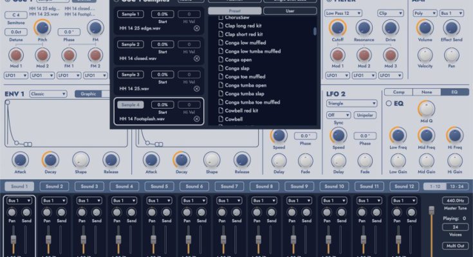Image resolution: width=473 pixels, height=257 pixels.
Task: Open the ENV 1 Classic mode dropdown
Action: click(x=48, y=94)
